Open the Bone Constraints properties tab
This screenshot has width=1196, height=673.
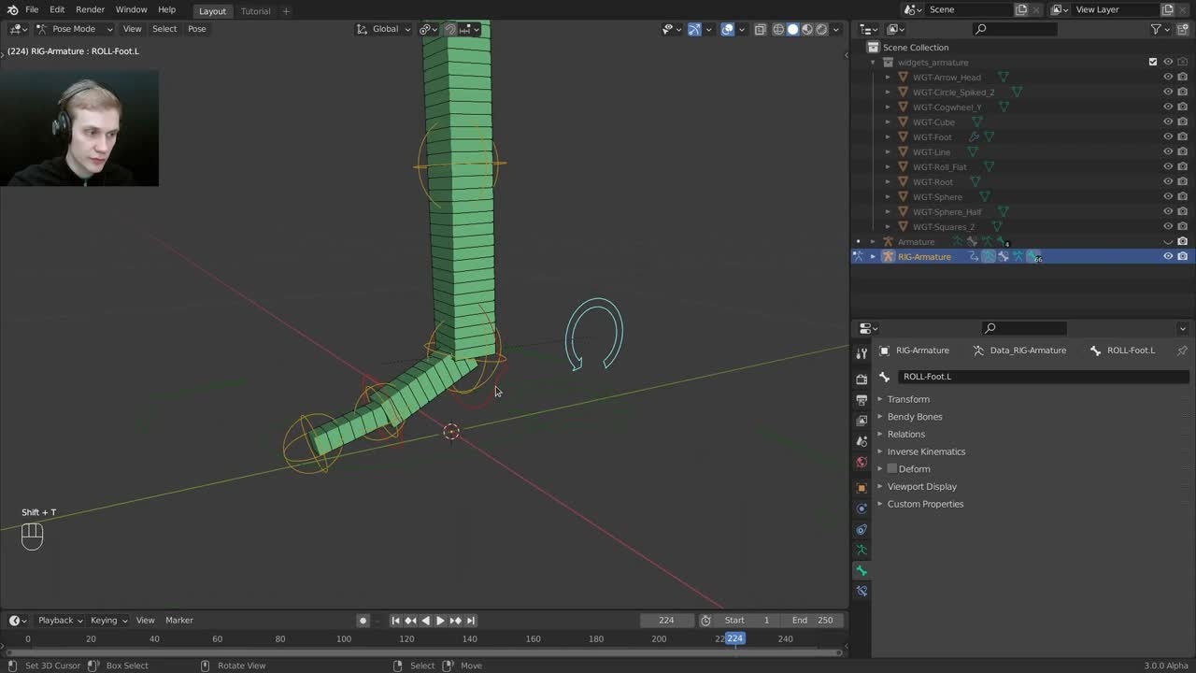(x=861, y=591)
